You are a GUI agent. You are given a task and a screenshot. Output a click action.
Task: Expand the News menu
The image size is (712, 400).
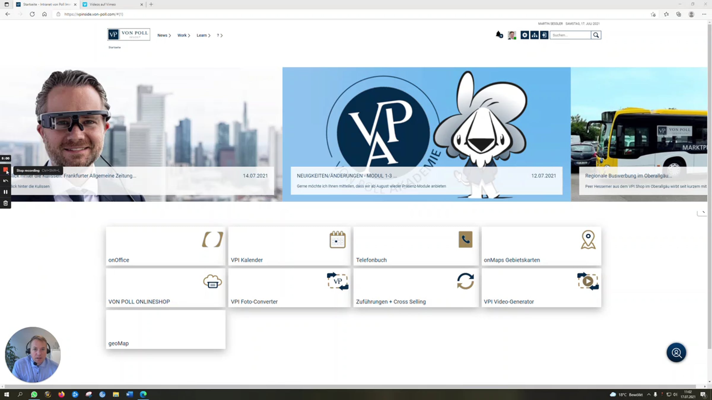164,35
